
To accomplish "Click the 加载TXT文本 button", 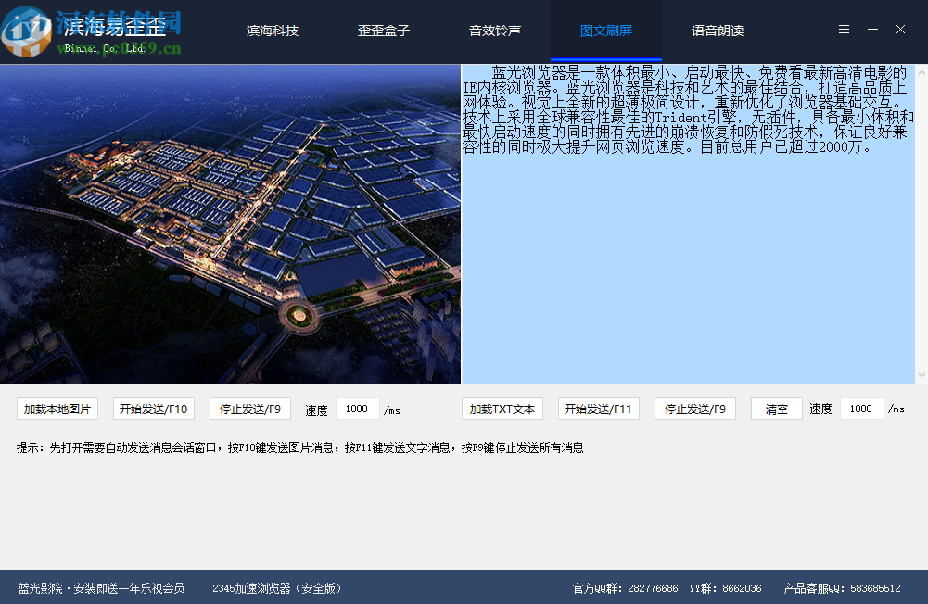I will point(502,408).
